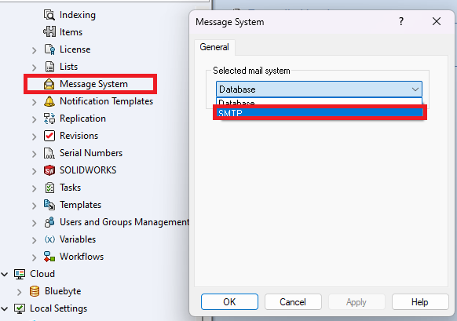
Task: Click the Cancel button
Action: [293, 302]
